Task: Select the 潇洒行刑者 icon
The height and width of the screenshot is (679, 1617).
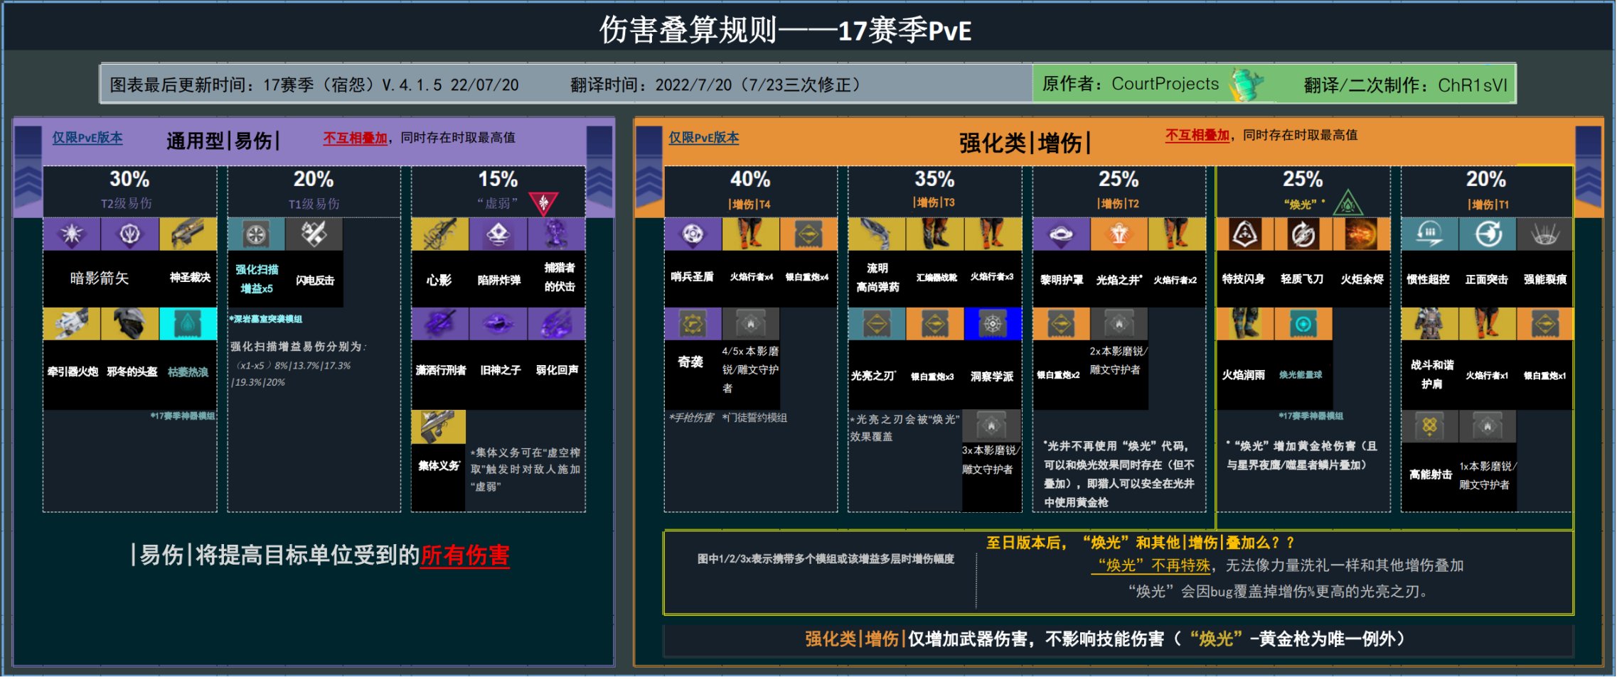Action: coord(440,324)
